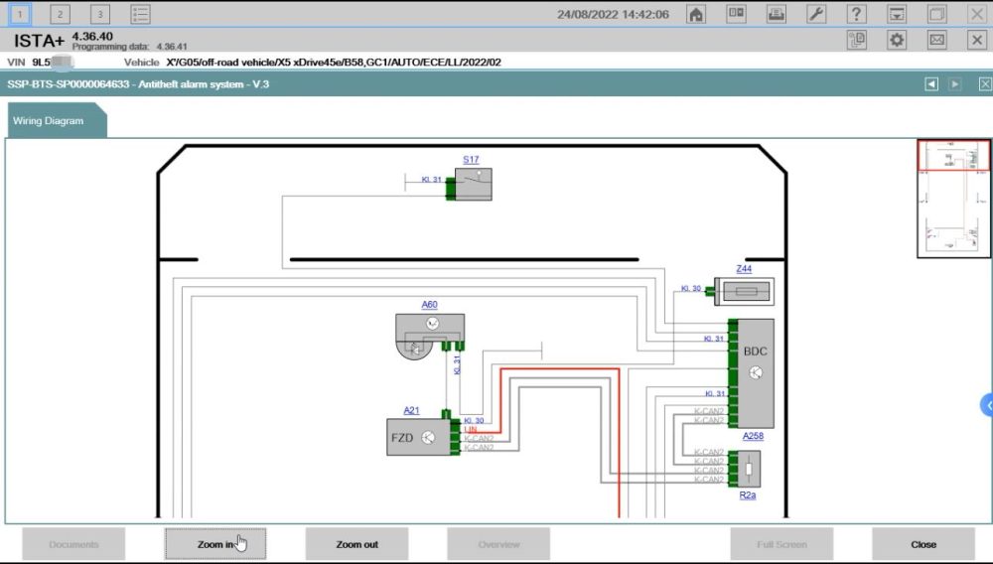This screenshot has width=993, height=564.
Task: Open the A60 component link
Action: coord(429,305)
